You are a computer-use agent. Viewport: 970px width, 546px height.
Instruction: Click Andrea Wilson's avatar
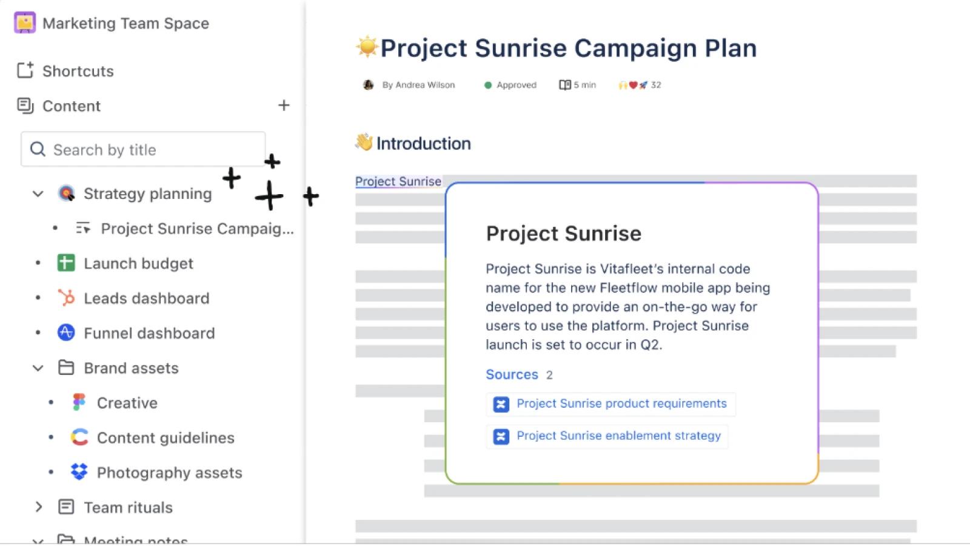coord(368,85)
